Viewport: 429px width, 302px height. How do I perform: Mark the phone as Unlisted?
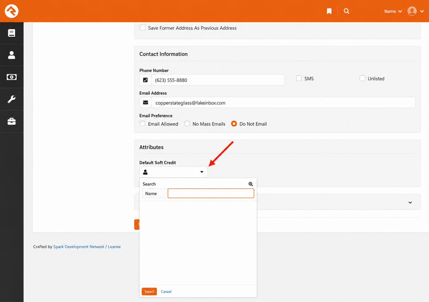362,78
